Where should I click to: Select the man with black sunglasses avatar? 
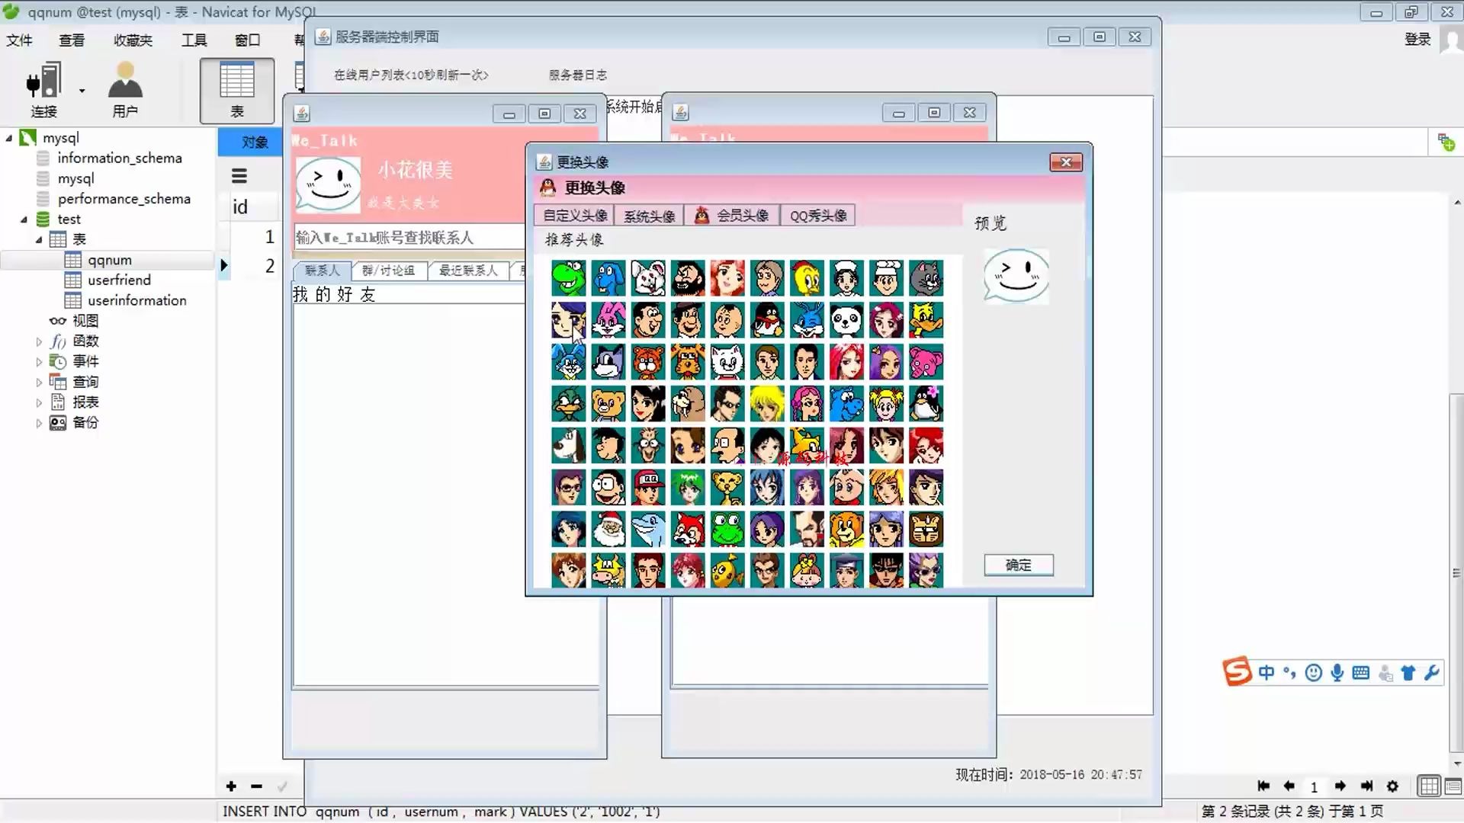(886, 571)
